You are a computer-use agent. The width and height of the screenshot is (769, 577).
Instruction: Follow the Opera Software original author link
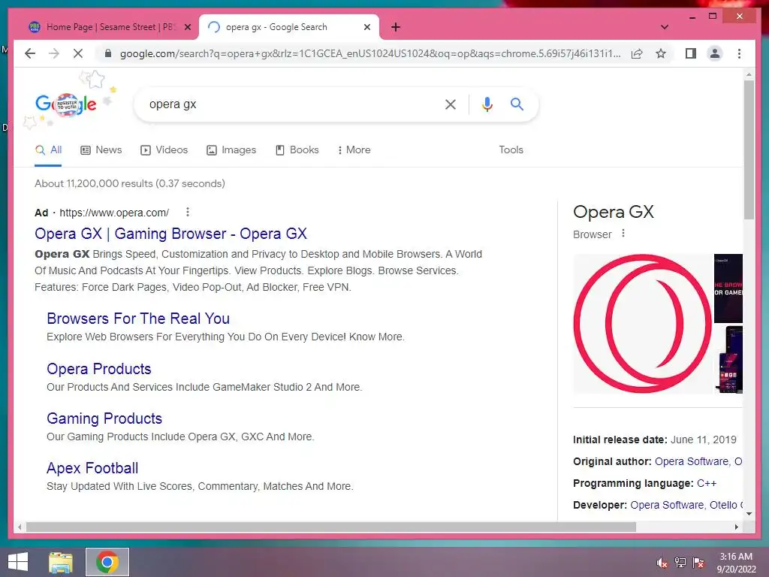tap(692, 462)
